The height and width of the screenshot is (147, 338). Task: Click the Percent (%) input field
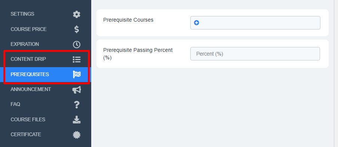[x=255, y=54]
